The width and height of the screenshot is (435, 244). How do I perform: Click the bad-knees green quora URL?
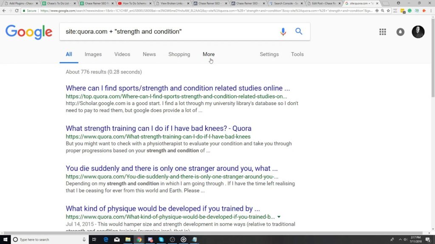158,137
